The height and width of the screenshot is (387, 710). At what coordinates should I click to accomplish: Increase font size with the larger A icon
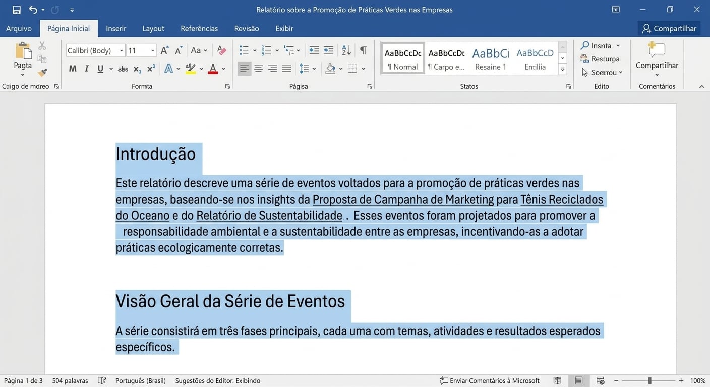[x=165, y=50]
